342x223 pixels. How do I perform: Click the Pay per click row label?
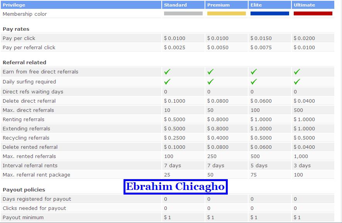19,38
